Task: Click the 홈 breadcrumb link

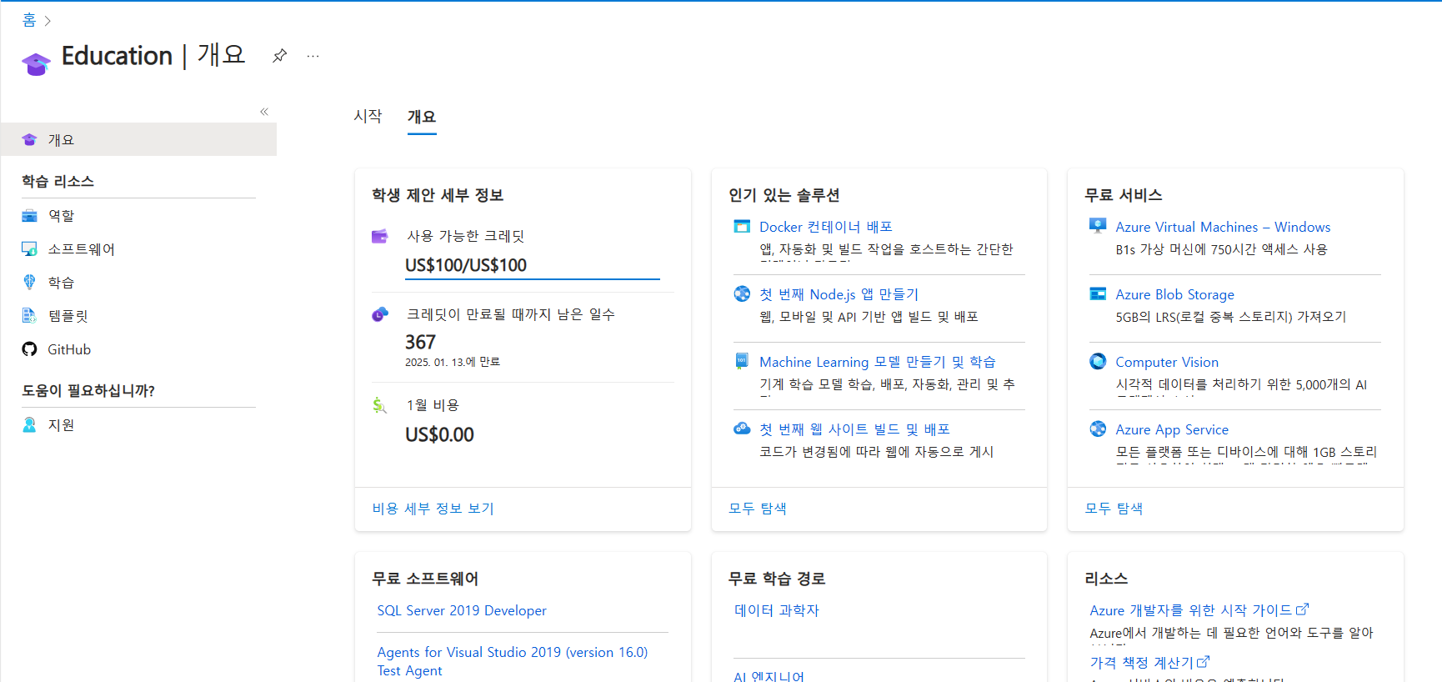Action: 29,20
